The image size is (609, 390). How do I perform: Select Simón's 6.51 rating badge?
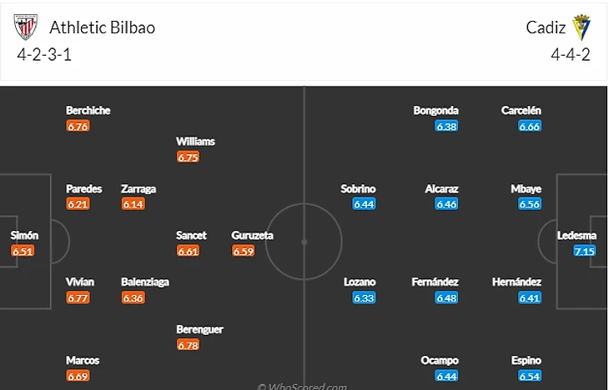pyautogui.click(x=23, y=251)
